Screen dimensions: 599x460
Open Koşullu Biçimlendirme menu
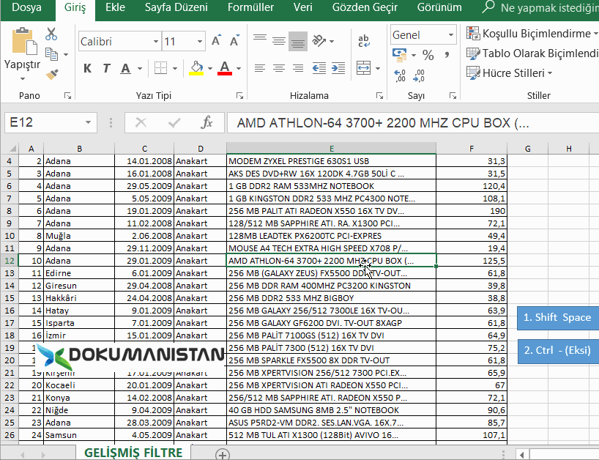532,34
